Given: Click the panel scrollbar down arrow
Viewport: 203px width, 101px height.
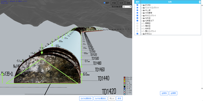Looking at the screenshot, I should (202, 89).
